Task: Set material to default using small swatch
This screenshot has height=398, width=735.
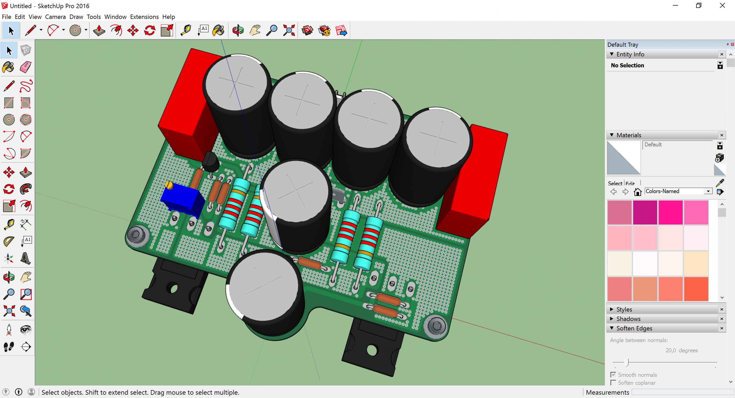Action: click(720, 170)
